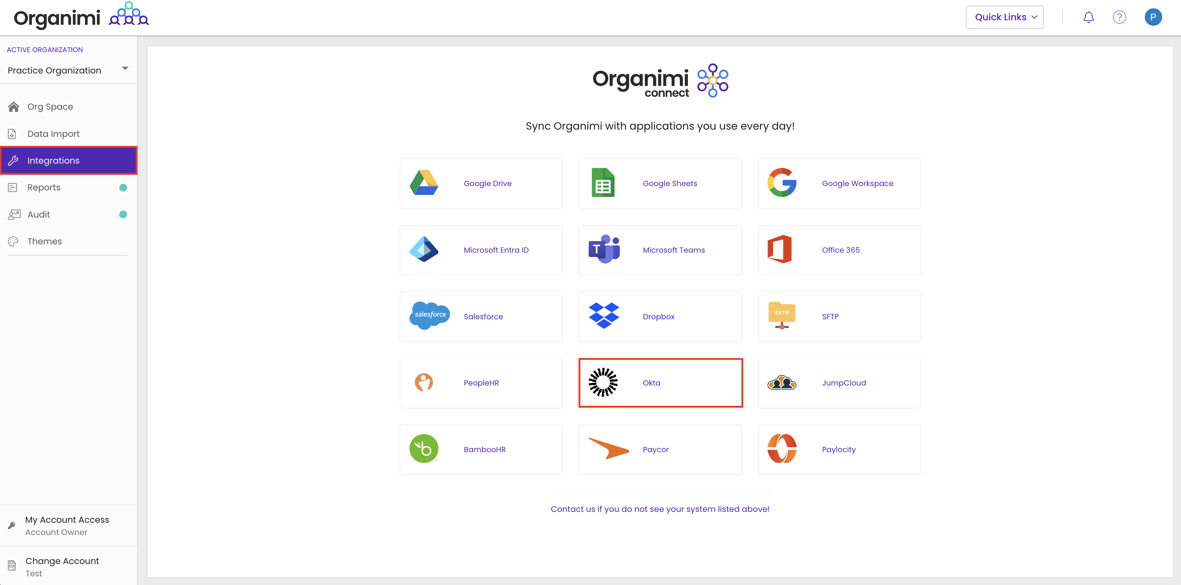Click the Data Import file icon
The width and height of the screenshot is (1181, 585).
12,134
